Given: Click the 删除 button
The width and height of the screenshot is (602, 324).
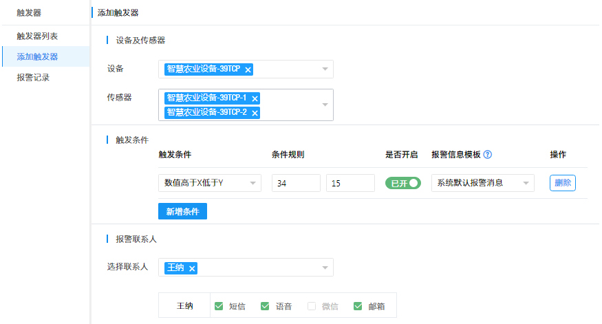Looking at the screenshot, I should coord(562,183).
